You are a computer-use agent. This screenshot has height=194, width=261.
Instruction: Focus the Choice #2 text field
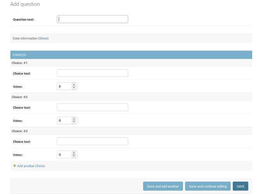tap(92, 107)
